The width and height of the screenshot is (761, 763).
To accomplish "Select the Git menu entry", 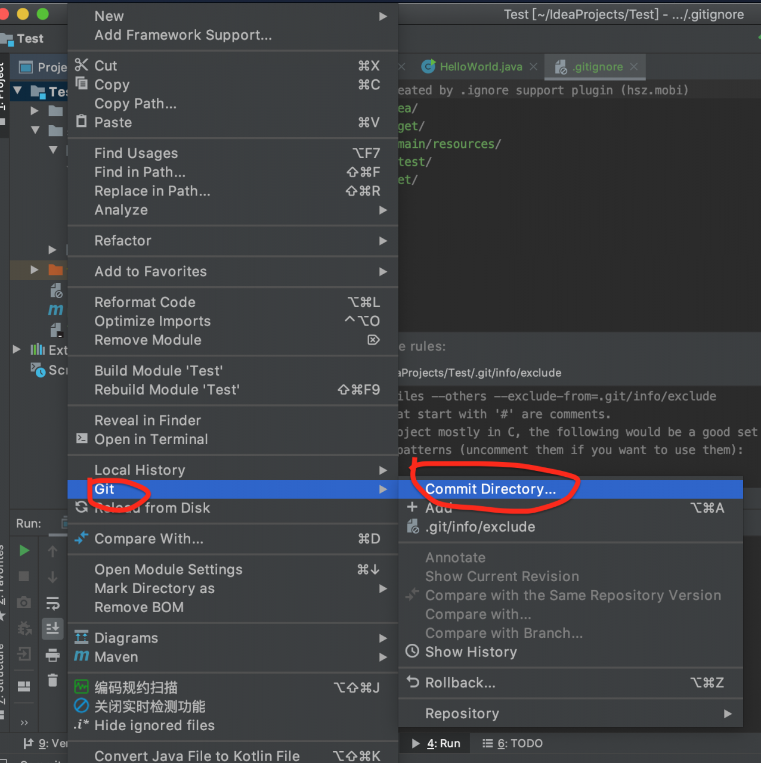I will pos(233,489).
